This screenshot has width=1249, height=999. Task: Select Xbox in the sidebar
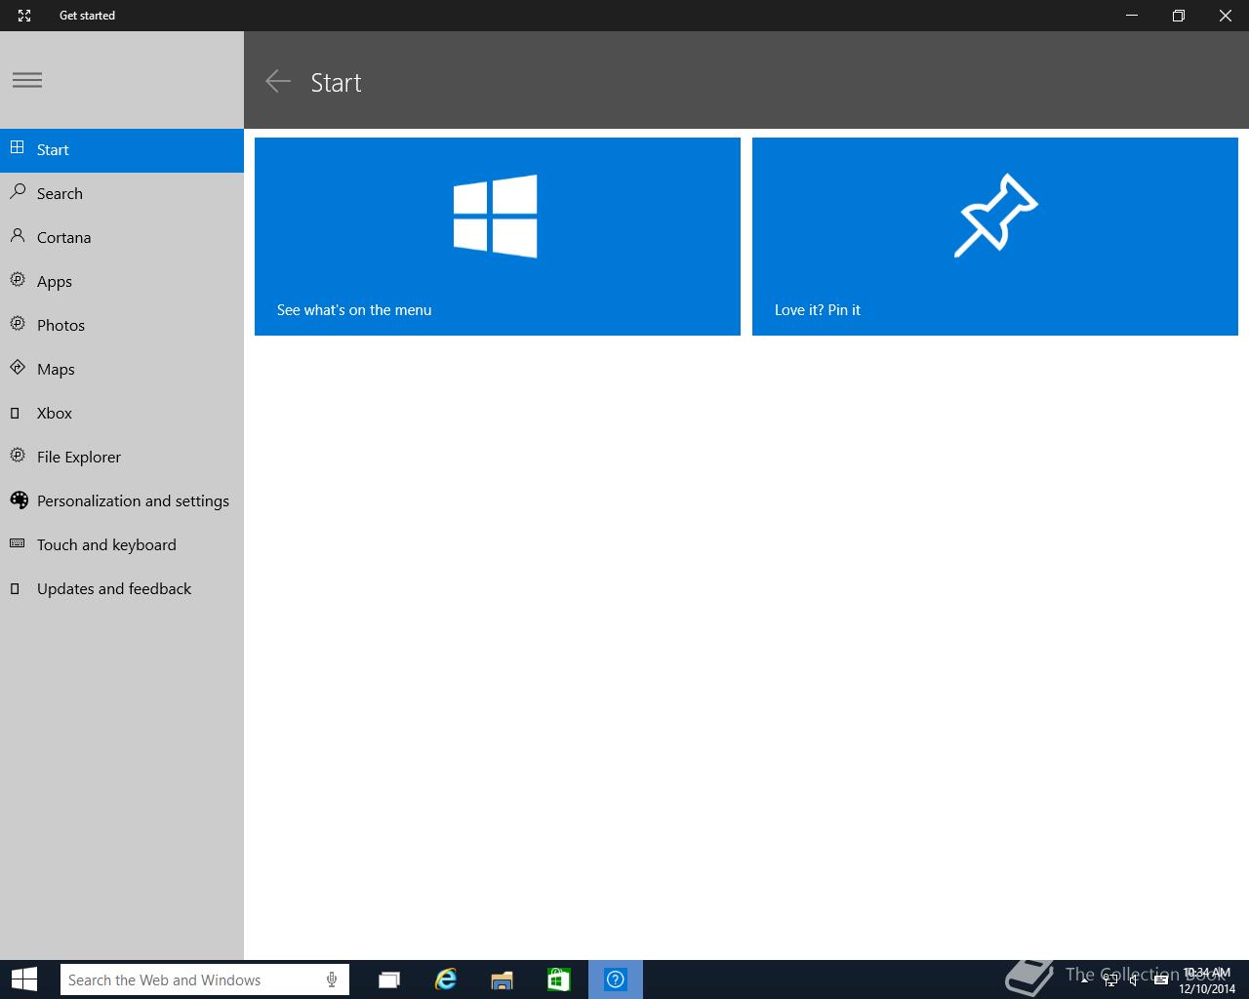click(x=122, y=413)
